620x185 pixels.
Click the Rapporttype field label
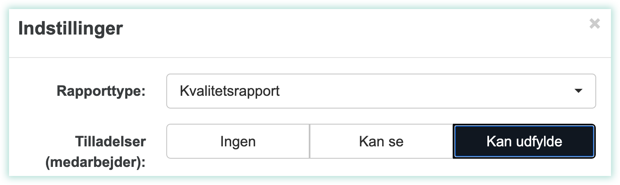click(101, 91)
